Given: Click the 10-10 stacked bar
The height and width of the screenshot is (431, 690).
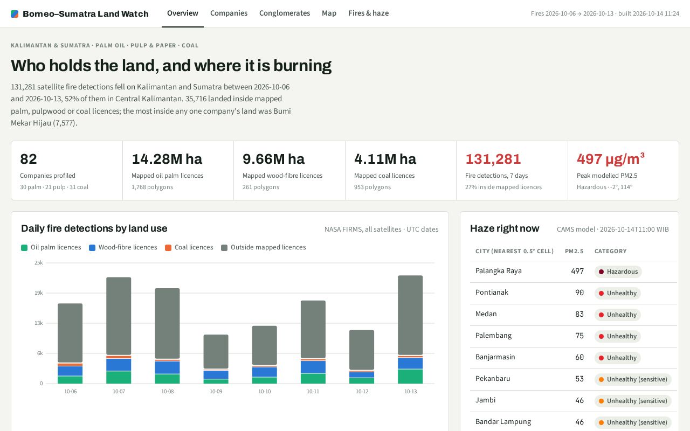Looking at the screenshot, I should click(264, 355).
